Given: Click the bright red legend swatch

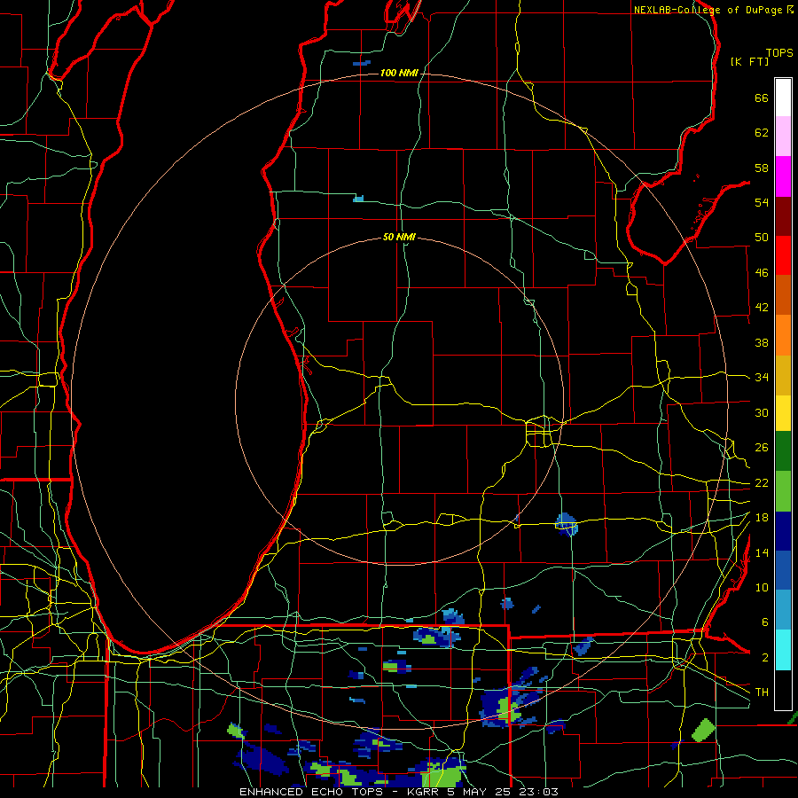Looking at the screenshot, I should 783,255.
